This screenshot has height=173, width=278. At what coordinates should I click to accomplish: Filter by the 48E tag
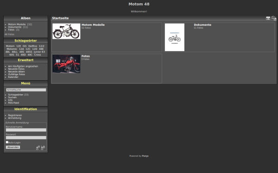[x=41, y=49]
